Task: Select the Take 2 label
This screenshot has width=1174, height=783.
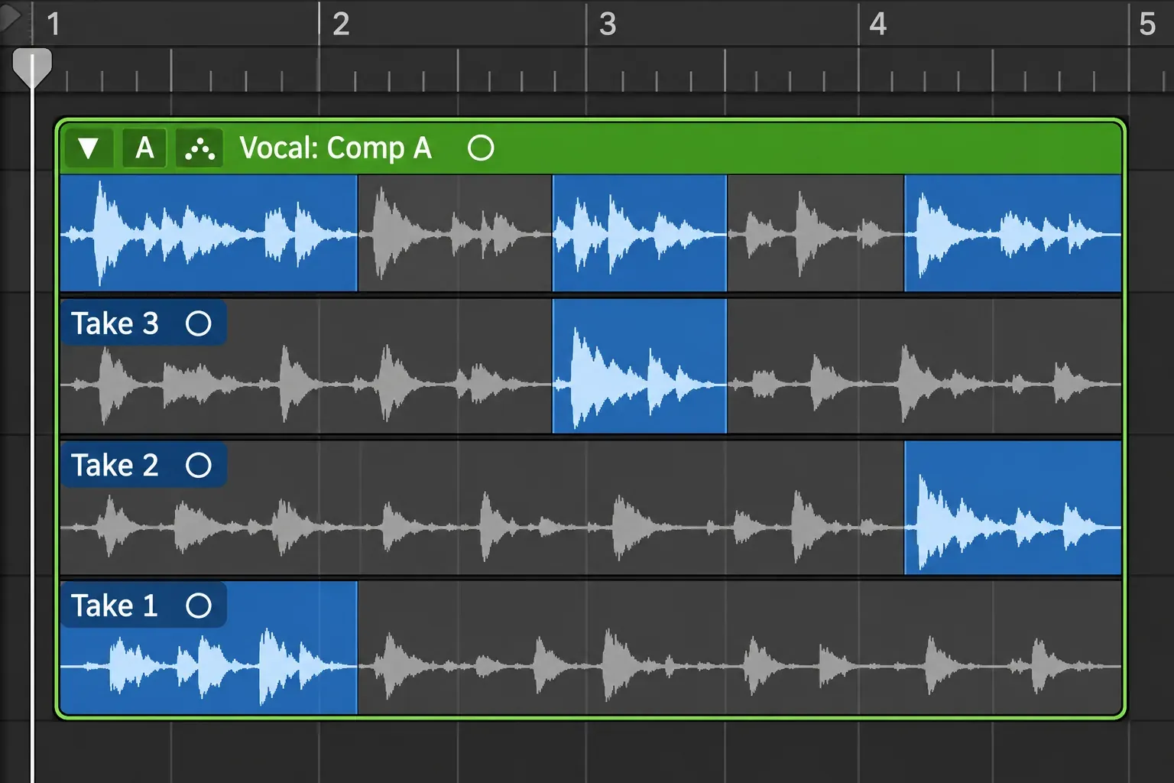Action: 115,465
